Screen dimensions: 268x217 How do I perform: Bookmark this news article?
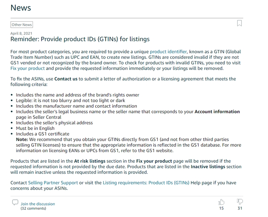[239, 23]
